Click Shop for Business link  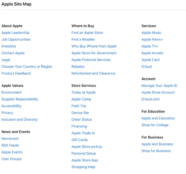tap(156, 151)
